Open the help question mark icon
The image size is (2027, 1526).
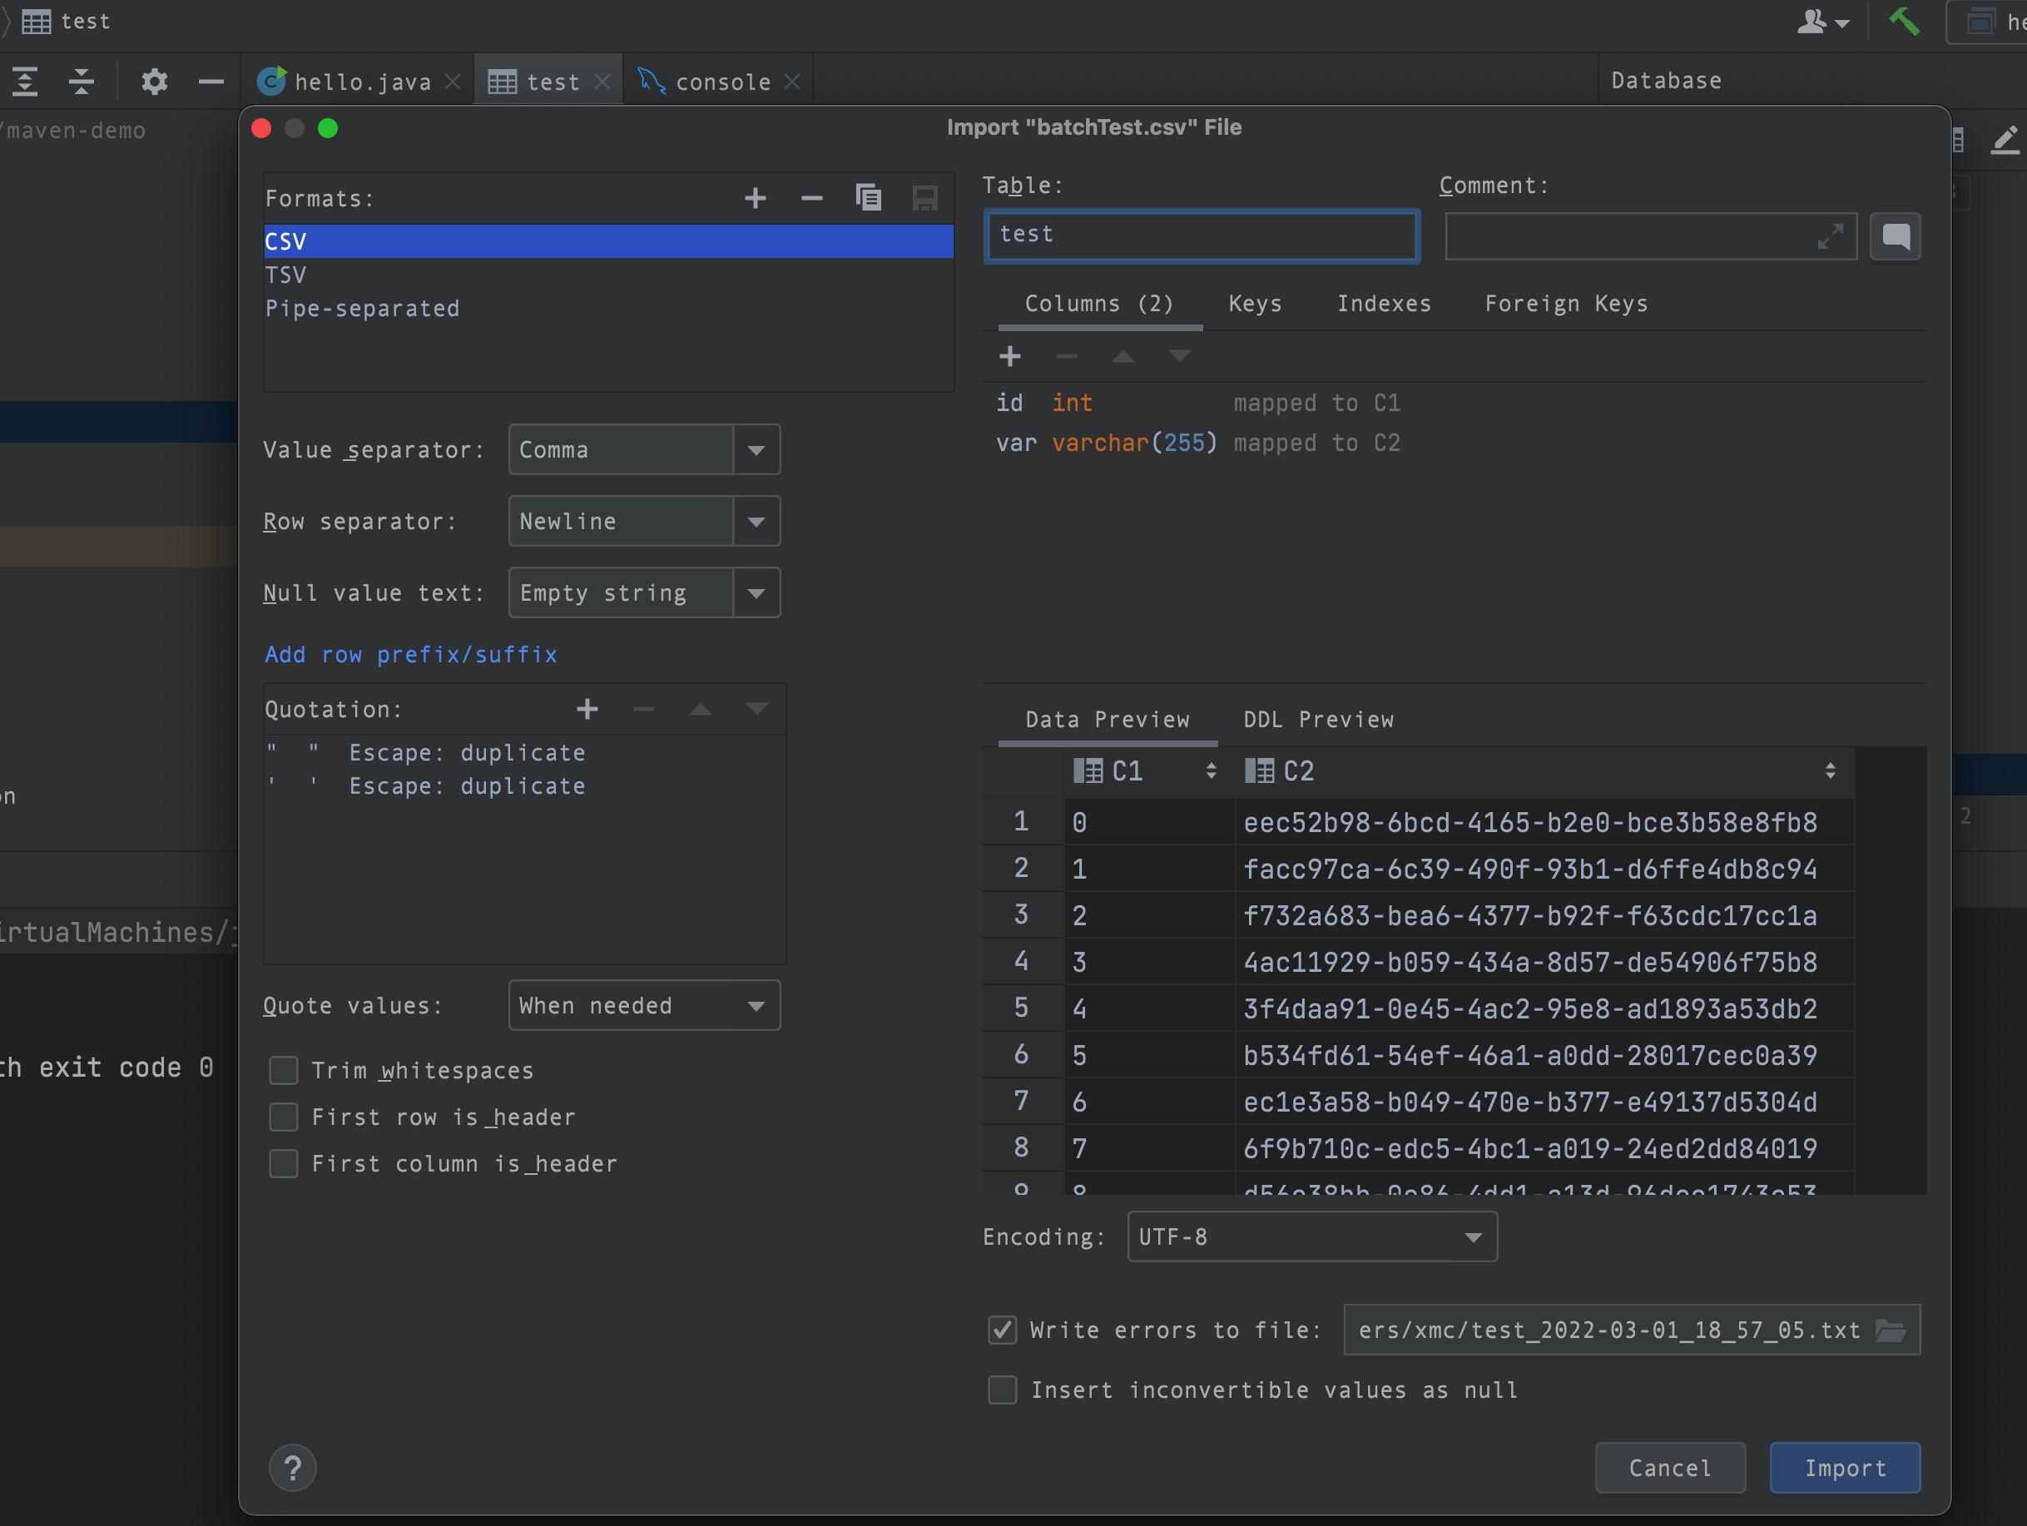point(292,1469)
